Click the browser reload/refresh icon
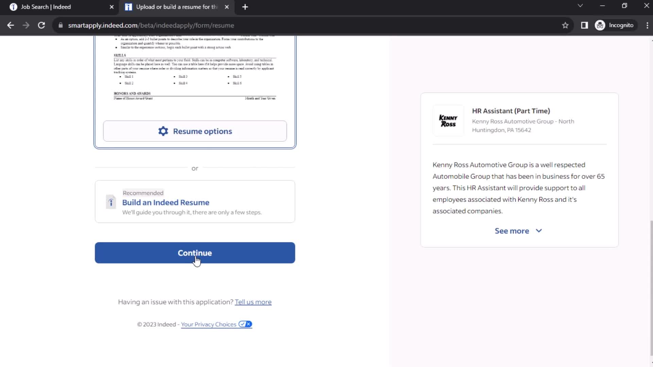This screenshot has width=653, height=367. 41,25
